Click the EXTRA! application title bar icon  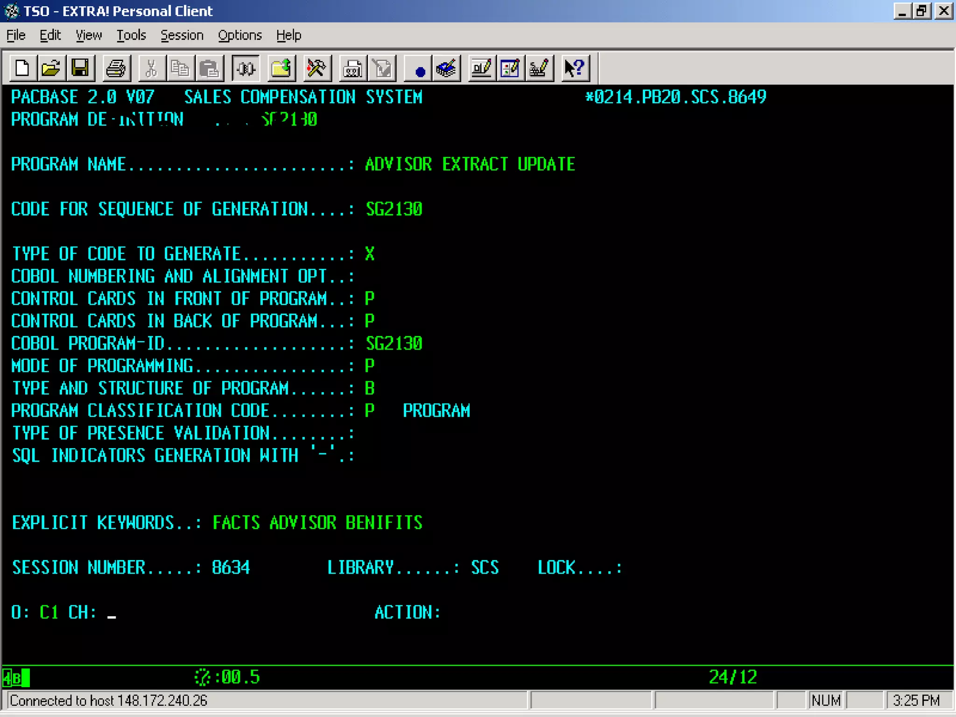(11, 11)
